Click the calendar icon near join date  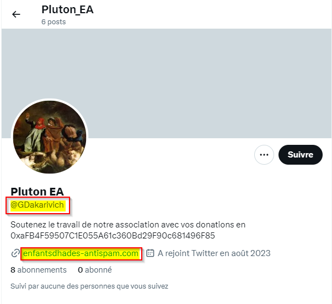(150, 253)
